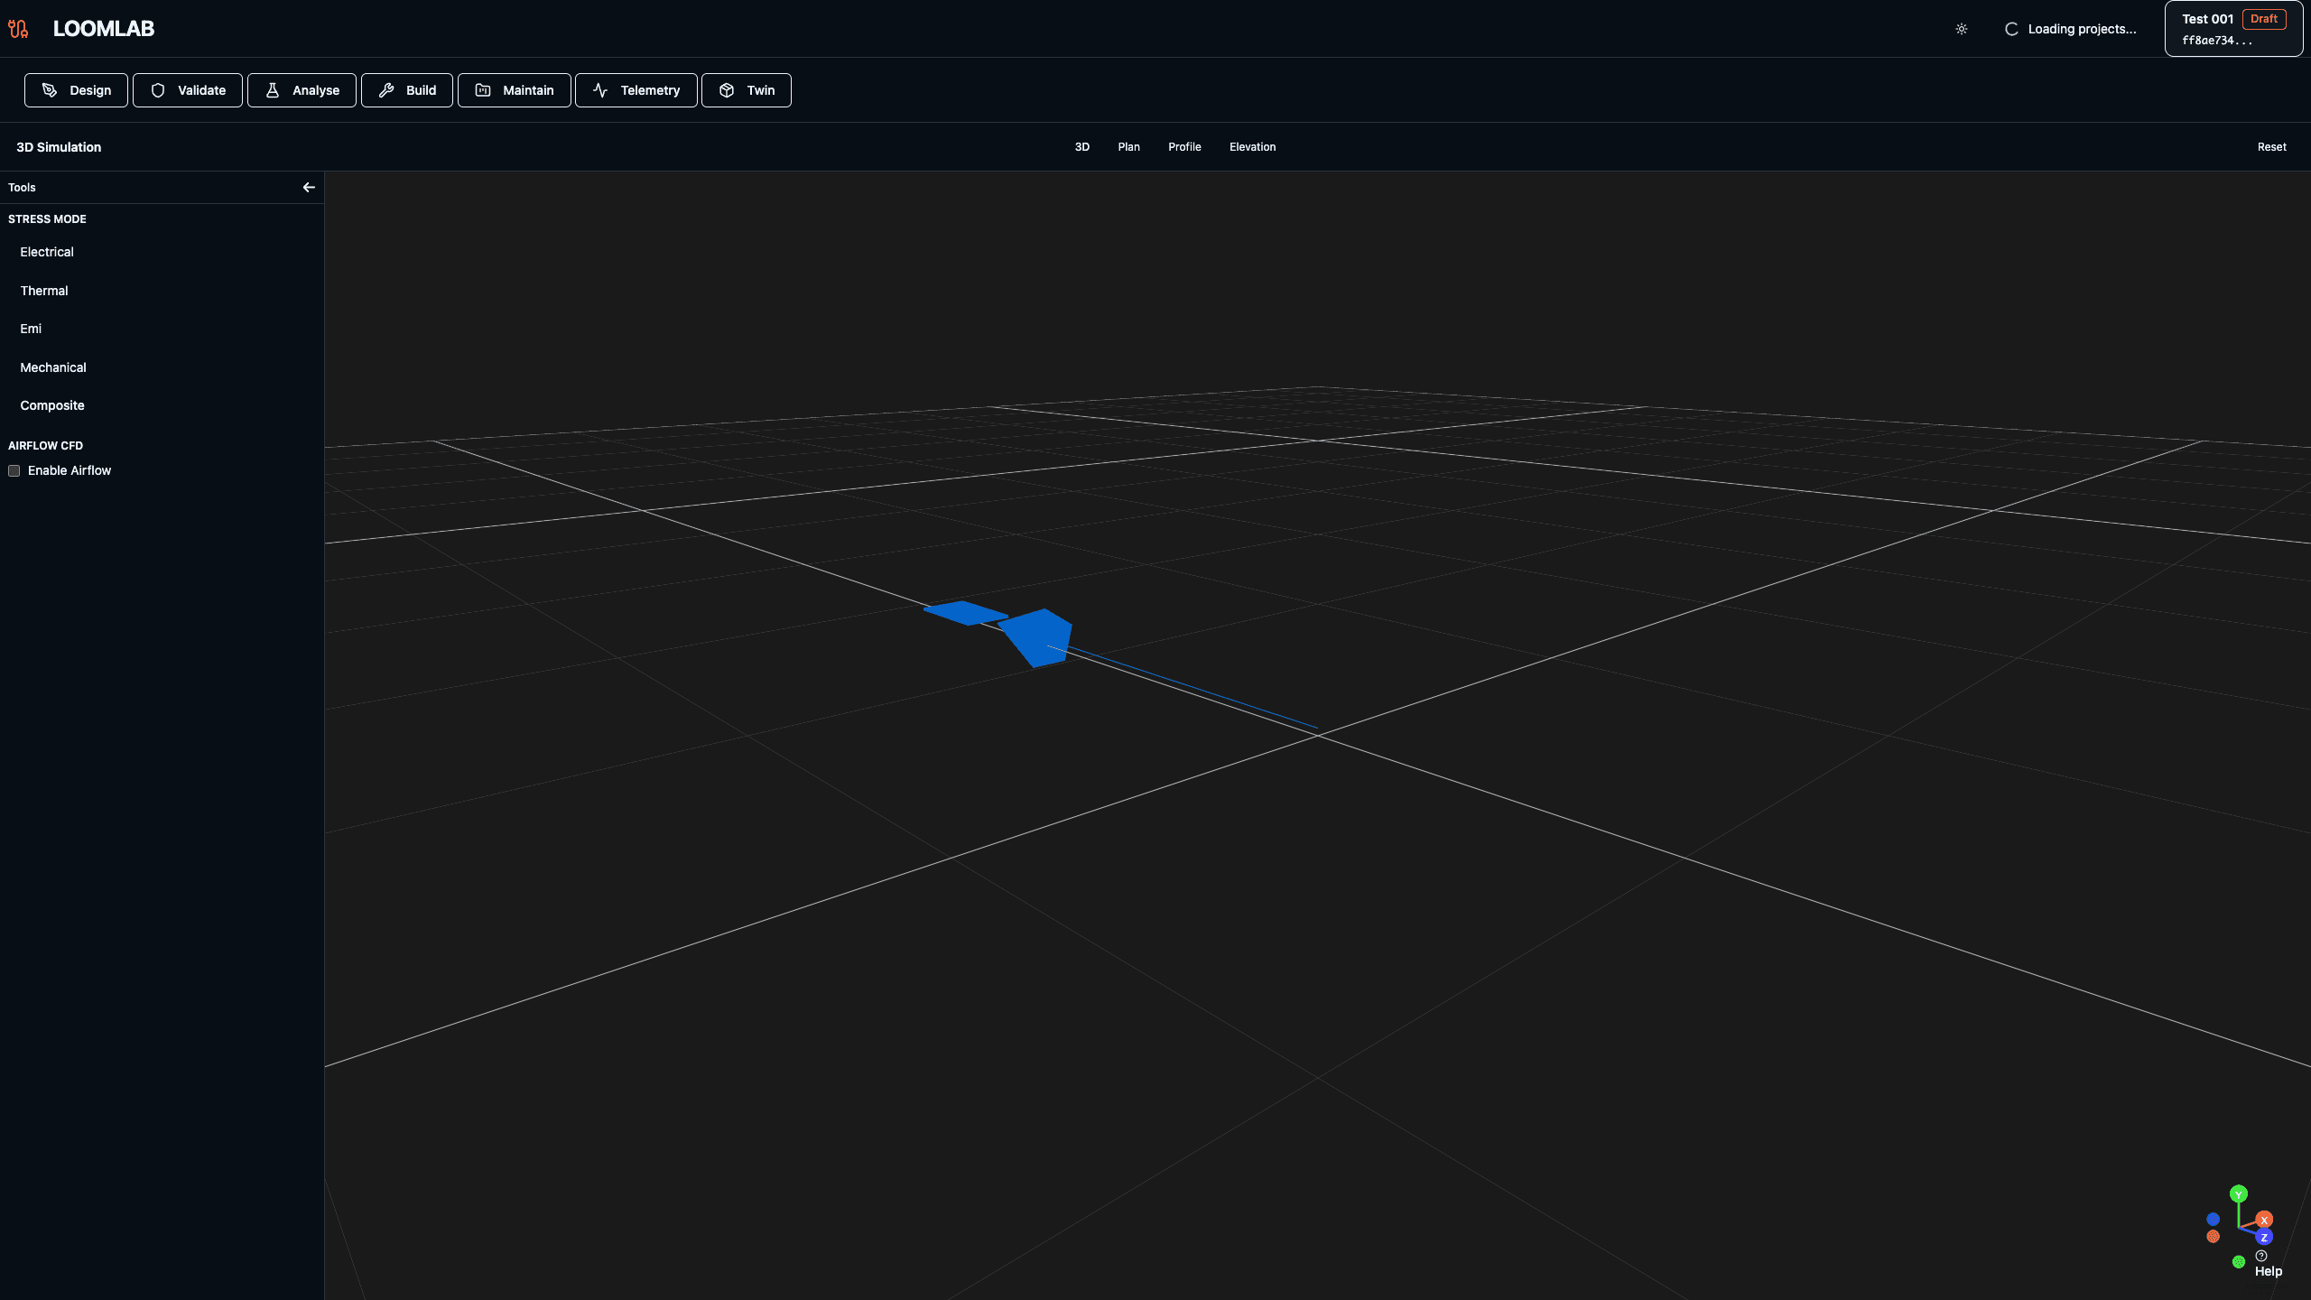Select the Design tool with pen icon
This screenshot has height=1300, width=2311.
50,90
